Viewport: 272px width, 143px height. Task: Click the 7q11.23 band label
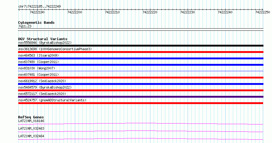[25, 26]
